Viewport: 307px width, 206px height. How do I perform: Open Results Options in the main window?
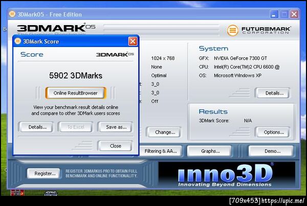273,132
